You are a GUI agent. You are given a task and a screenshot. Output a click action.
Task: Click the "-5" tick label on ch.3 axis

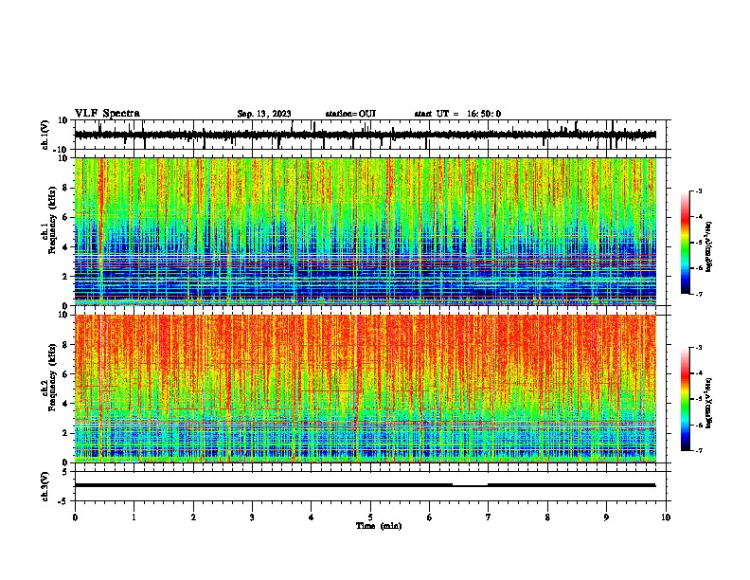(x=63, y=501)
